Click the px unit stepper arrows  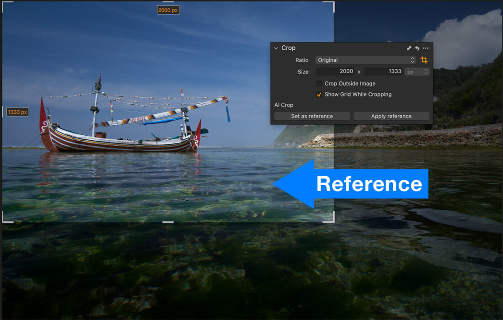(427, 72)
